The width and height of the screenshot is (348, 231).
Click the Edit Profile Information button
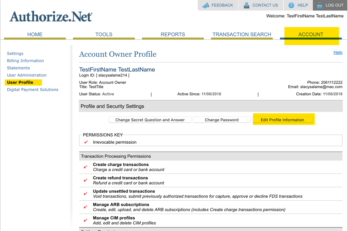[283, 120]
